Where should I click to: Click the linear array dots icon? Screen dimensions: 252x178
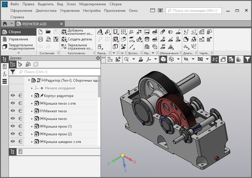[x=123, y=32]
